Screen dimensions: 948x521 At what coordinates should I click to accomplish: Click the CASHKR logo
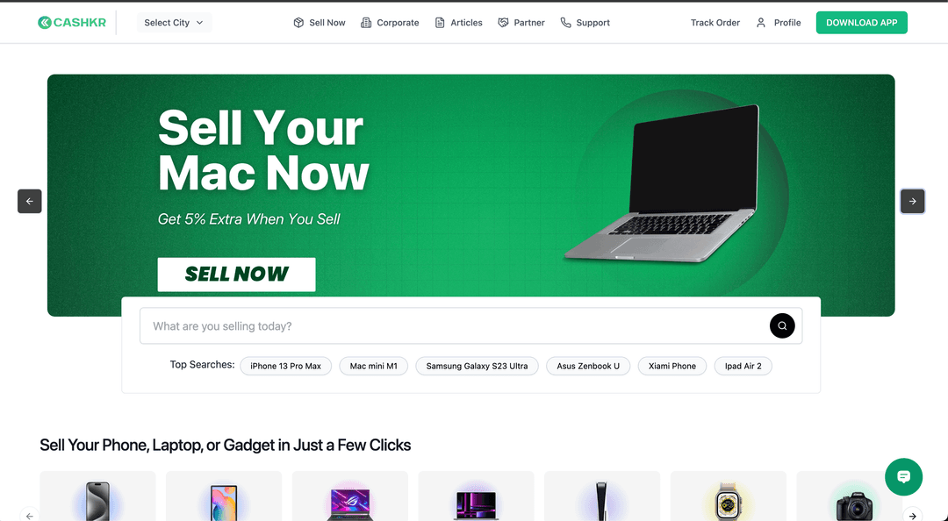tap(71, 22)
